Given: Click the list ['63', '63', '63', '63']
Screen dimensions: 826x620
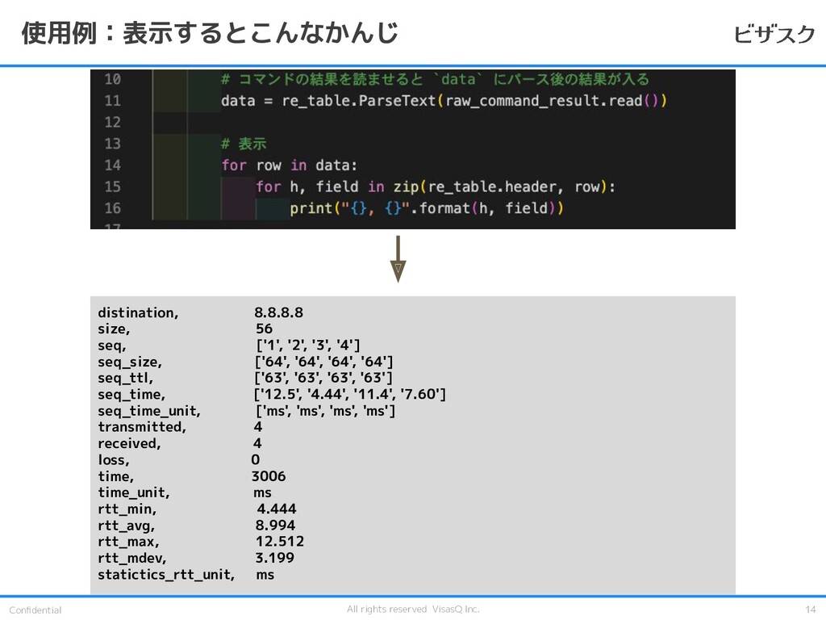Looking at the screenshot, I should click(x=323, y=378).
